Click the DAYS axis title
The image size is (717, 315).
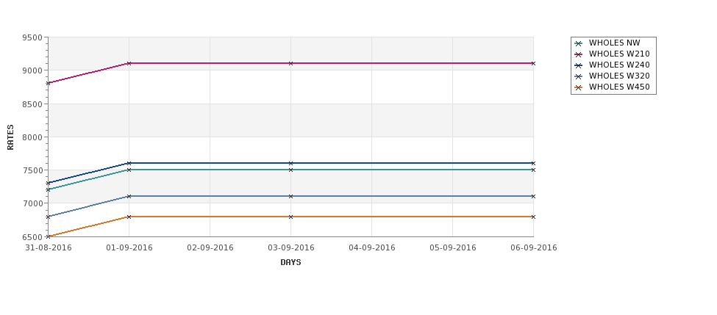tap(290, 263)
